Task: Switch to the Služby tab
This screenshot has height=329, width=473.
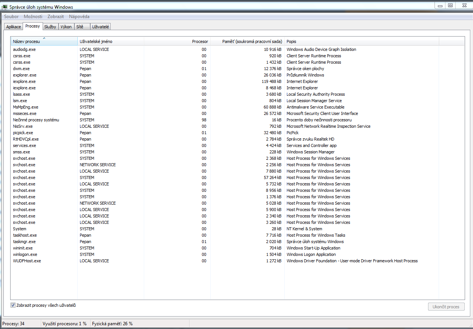Action: [x=50, y=27]
